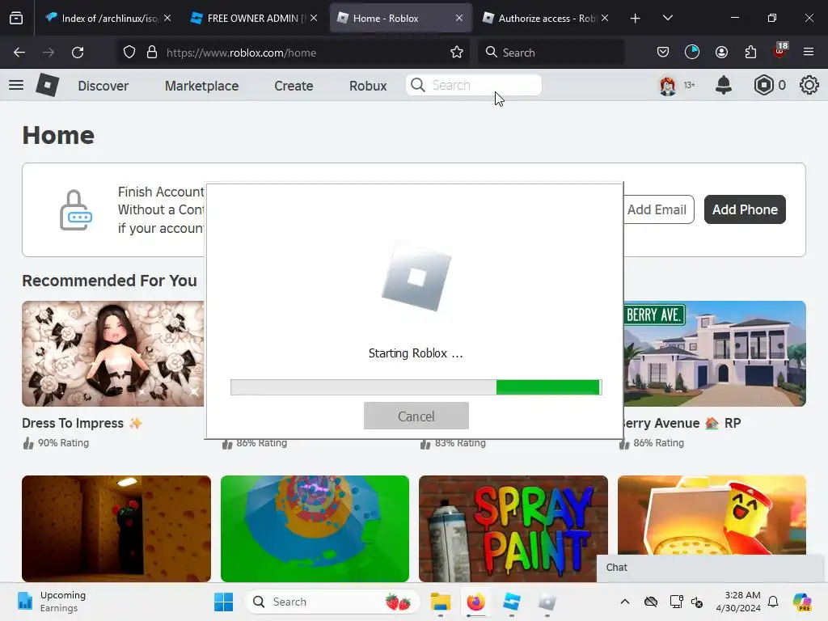Open the Chat panel
The width and height of the screenshot is (828, 621).
point(710,568)
